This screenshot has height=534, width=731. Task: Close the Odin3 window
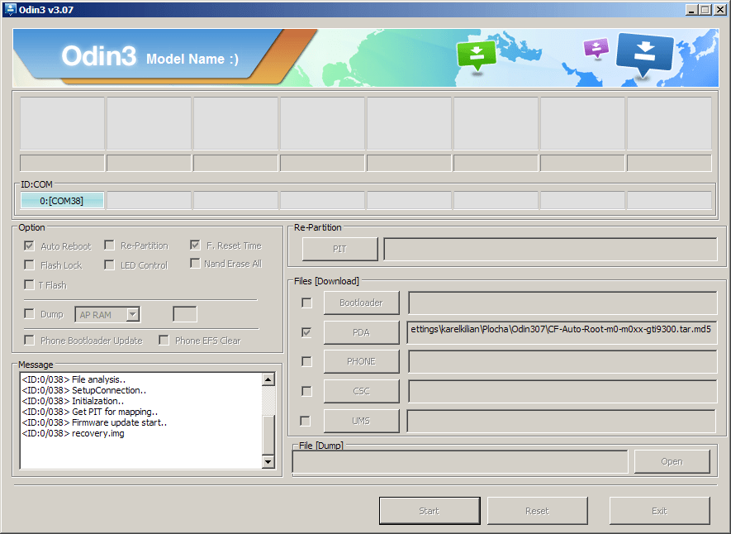point(719,9)
